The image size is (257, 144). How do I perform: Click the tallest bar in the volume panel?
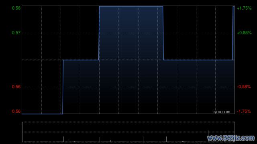(x=208, y=136)
